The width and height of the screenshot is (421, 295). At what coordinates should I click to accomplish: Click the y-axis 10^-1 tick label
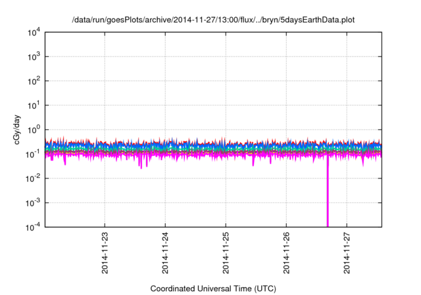[x=33, y=154]
